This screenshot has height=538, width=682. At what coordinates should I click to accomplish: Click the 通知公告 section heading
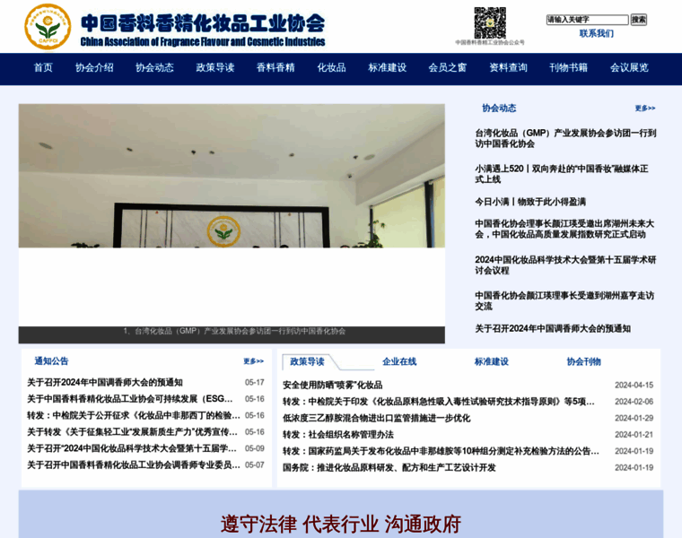(51, 361)
